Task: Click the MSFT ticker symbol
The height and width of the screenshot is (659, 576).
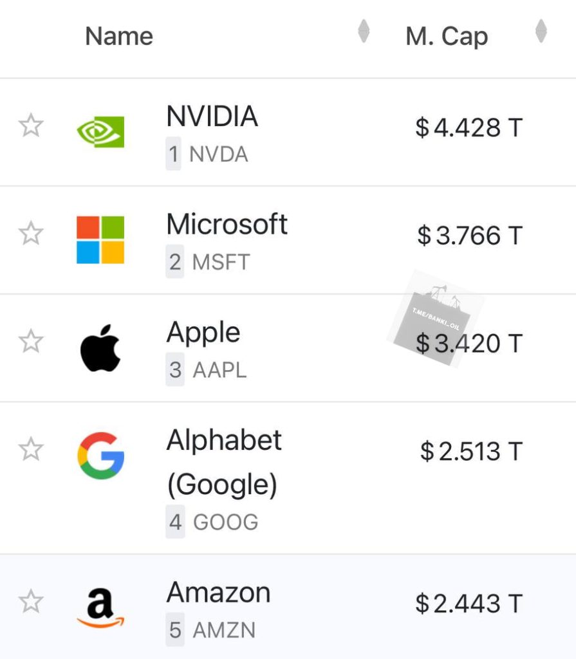Action: 221,262
